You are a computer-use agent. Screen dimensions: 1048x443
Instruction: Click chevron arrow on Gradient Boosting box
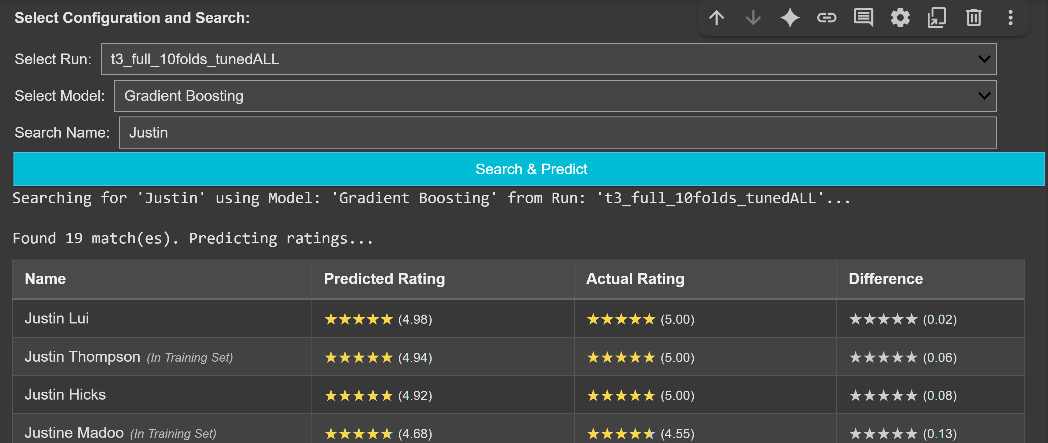click(984, 96)
